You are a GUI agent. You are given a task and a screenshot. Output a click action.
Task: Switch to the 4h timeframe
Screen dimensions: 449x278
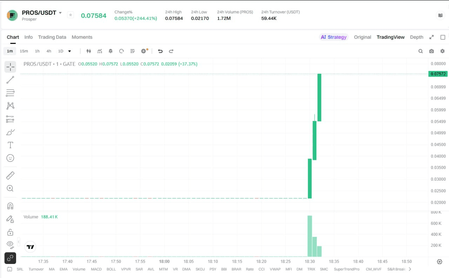pos(49,51)
